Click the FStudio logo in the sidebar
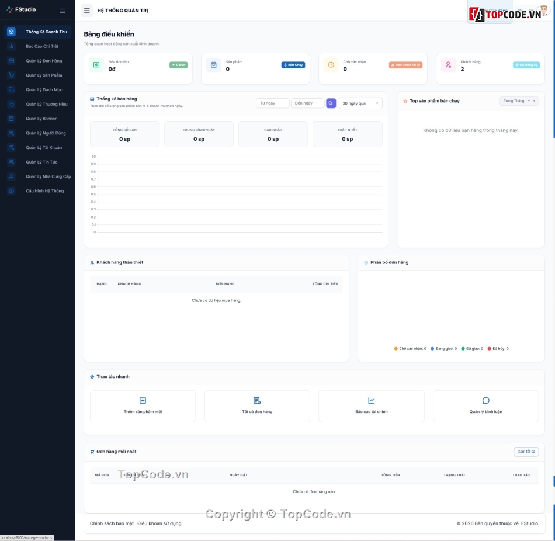 pos(21,9)
